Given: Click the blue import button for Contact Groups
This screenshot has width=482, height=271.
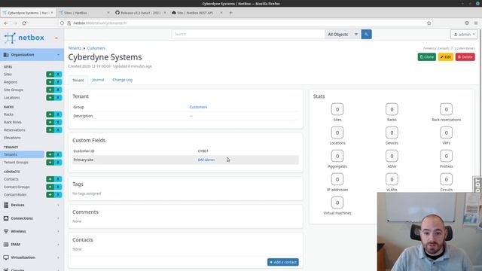Looking at the screenshot, I should pyautogui.click(x=58, y=187).
